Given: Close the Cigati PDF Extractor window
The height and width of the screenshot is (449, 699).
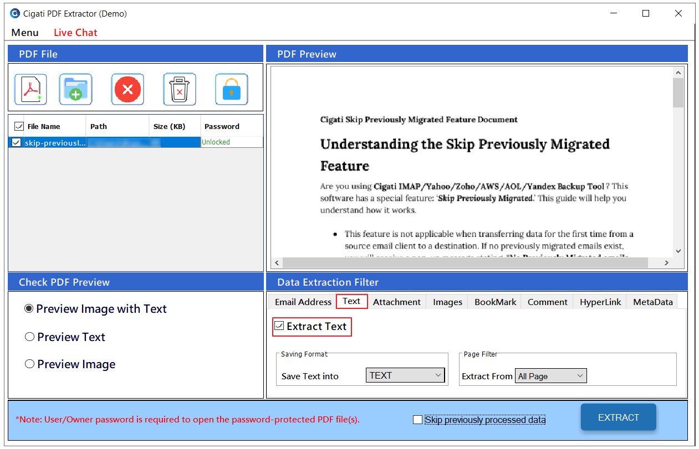Looking at the screenshot, I should pos(678,13).
